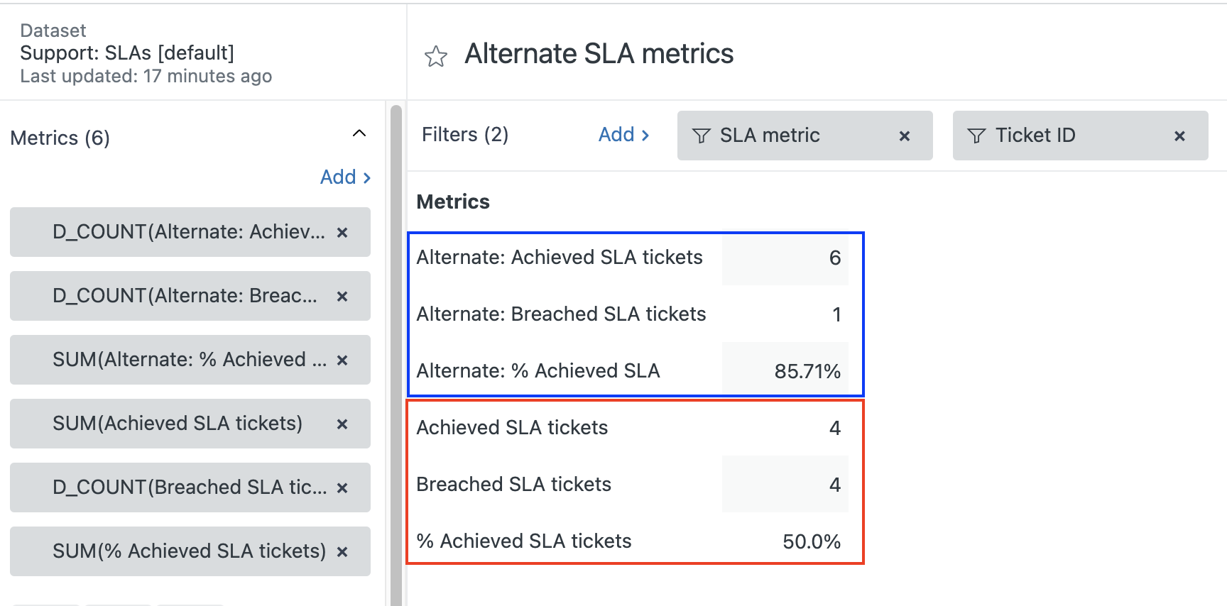
Task: Add a new metric in Metrics panel
Action: coord(345,177)
